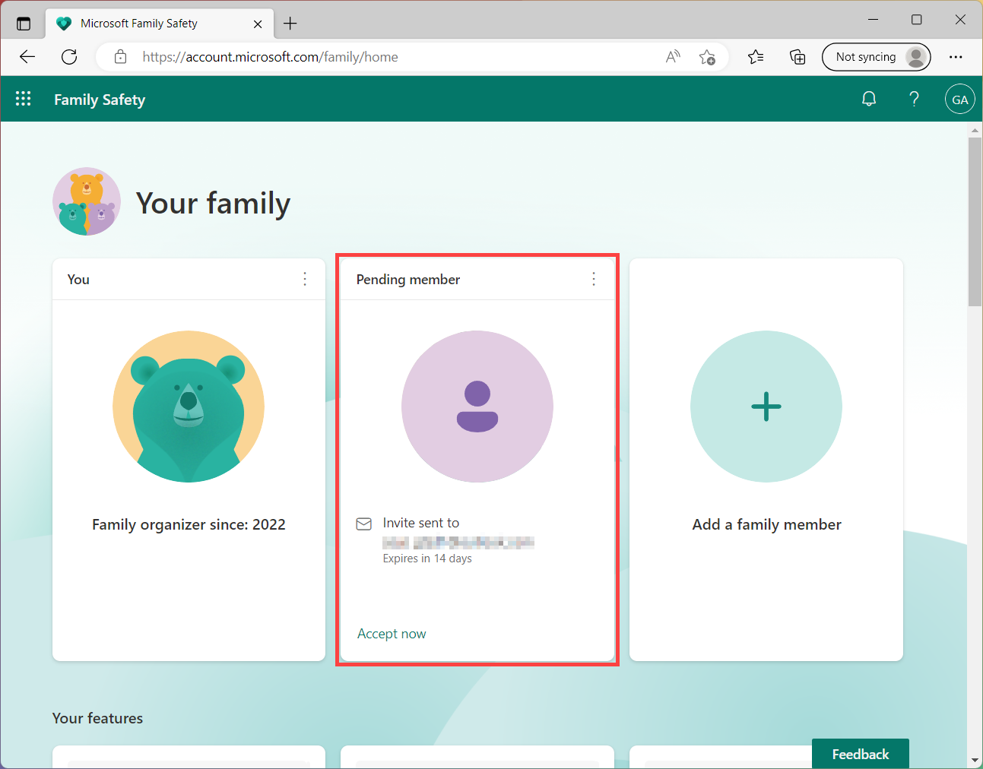
Task: Select your green bear profile picture
Action: [189, 407]
